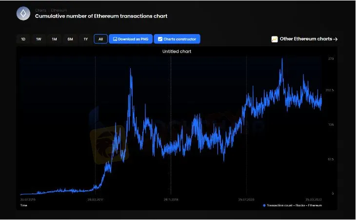This screenshot has height=220, width=356.
Task: Click the 270 y-axis label
Action: (331, 59)
